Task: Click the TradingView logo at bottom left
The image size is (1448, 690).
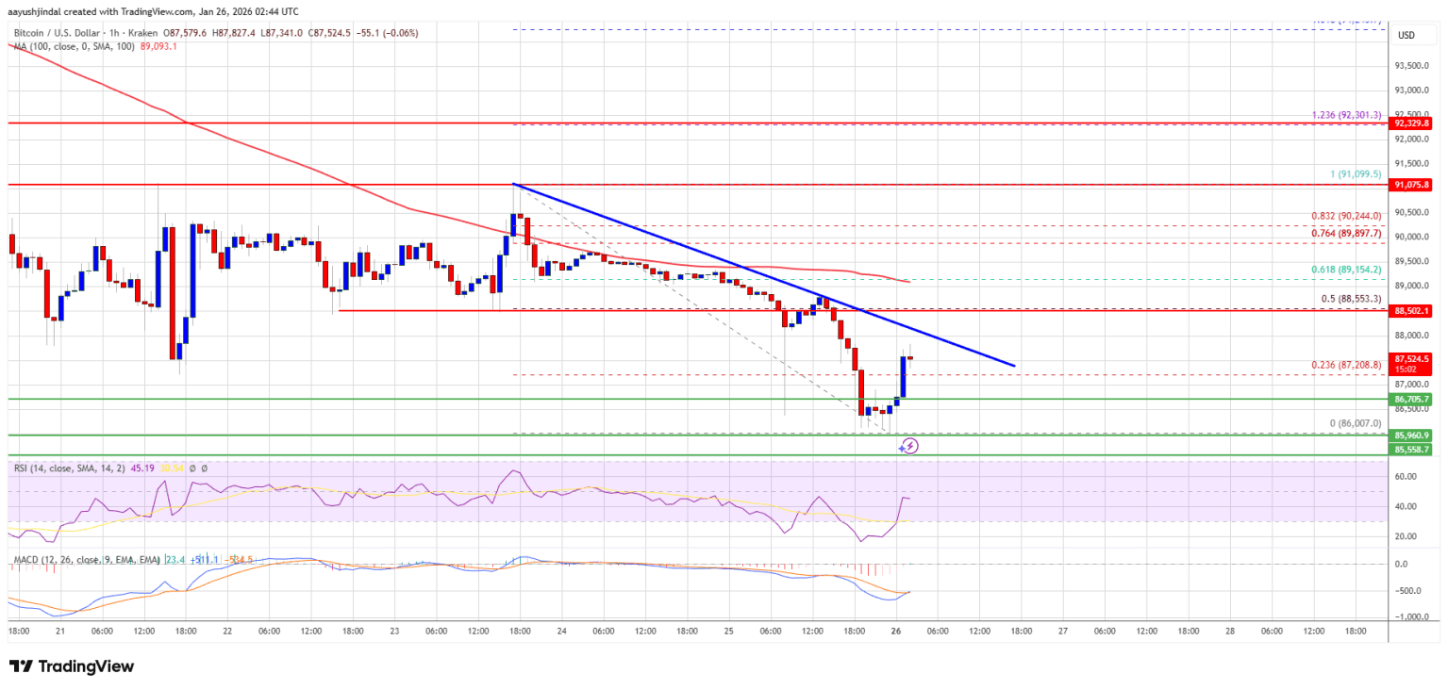Action: [72, 666]
